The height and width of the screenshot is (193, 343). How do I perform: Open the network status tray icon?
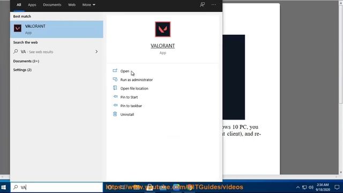point(304,187)
